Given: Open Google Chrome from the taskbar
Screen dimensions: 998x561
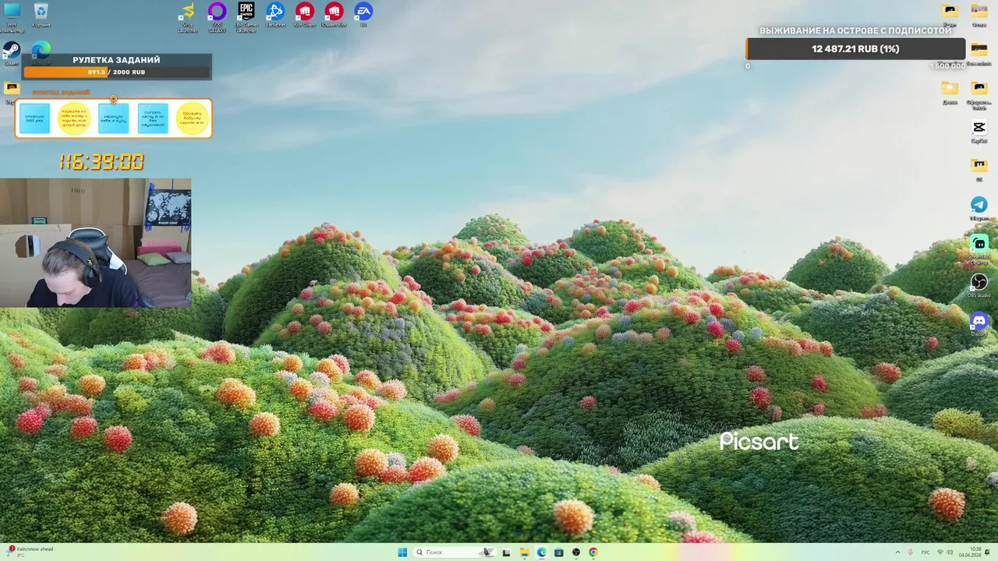Looking at the screenshot, I should click(593, 552).
